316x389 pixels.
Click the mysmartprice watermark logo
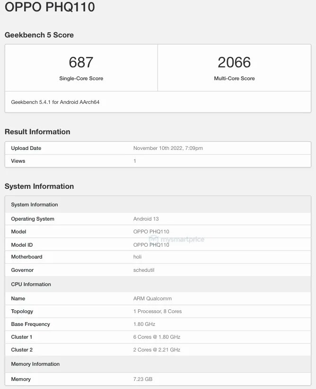tap(177, 239)
